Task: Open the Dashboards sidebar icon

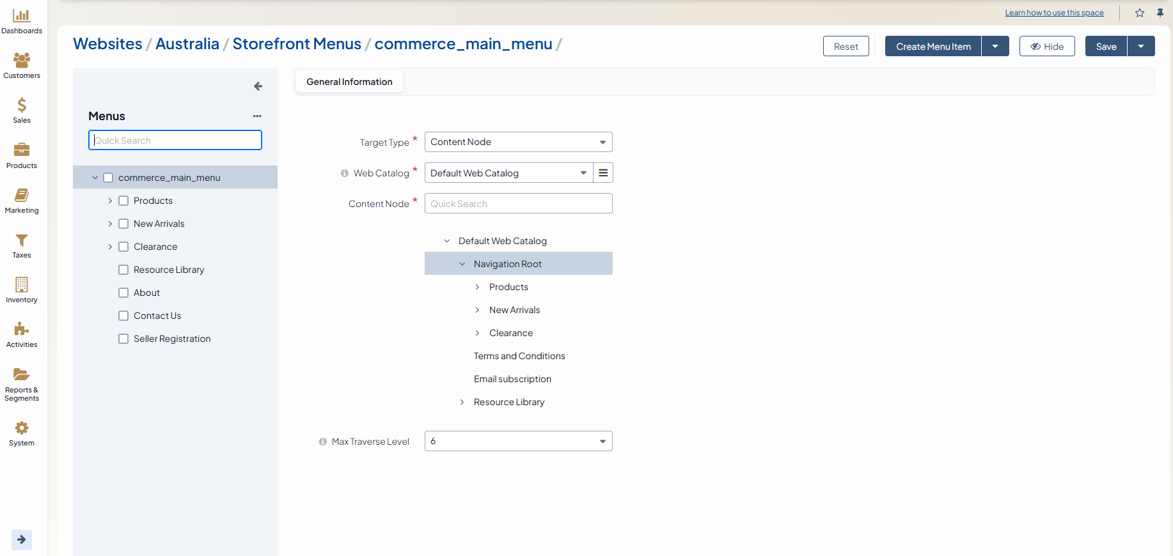Action: click(x=22, y=16)
